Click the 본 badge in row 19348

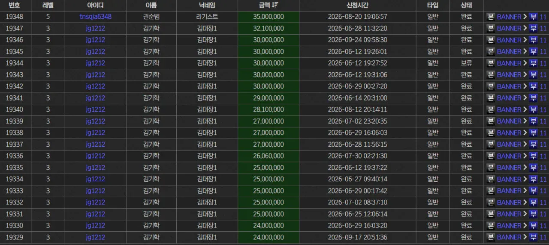click(491, 17)
